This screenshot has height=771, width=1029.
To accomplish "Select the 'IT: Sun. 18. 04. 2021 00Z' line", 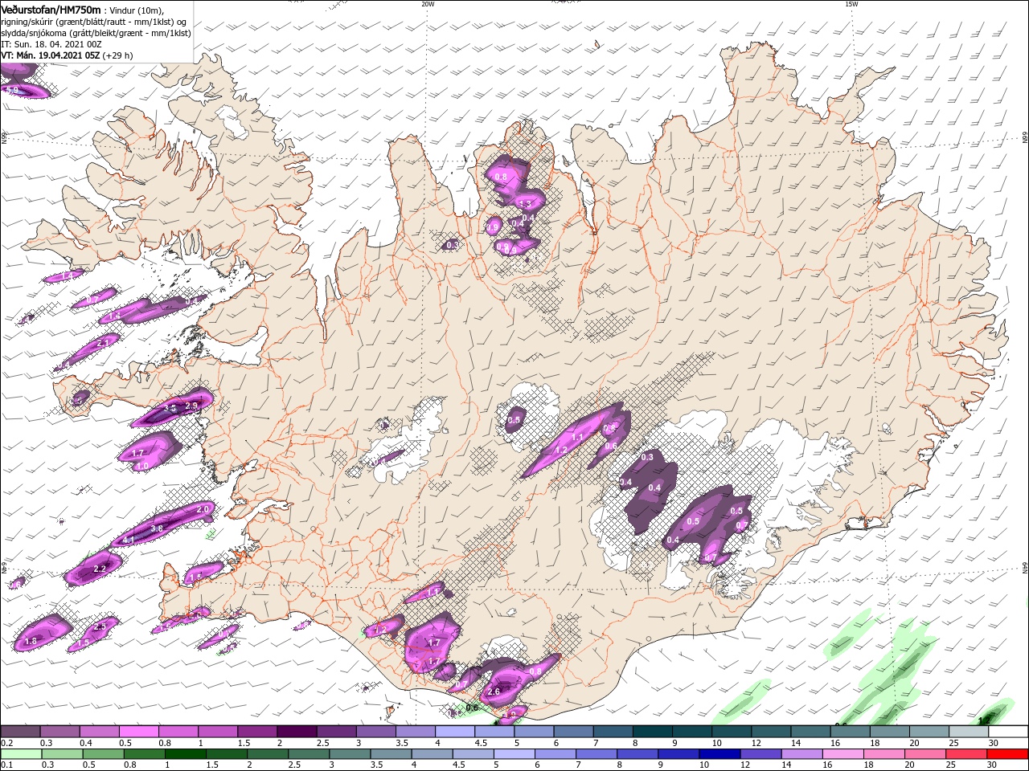I will (x=51, y=44).
